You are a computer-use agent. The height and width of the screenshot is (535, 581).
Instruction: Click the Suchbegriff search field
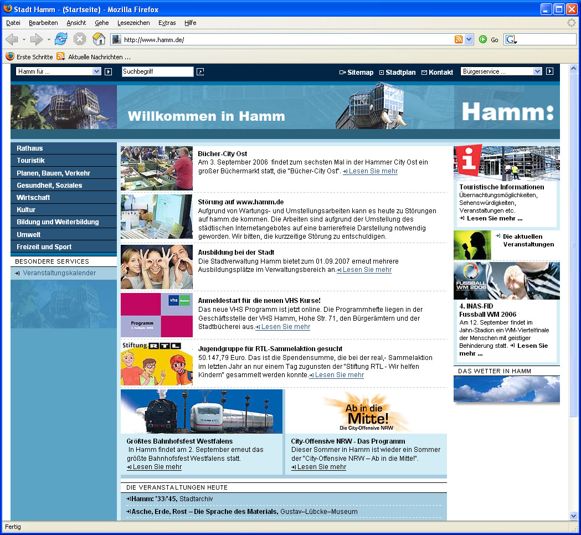[x=157, y=71]
